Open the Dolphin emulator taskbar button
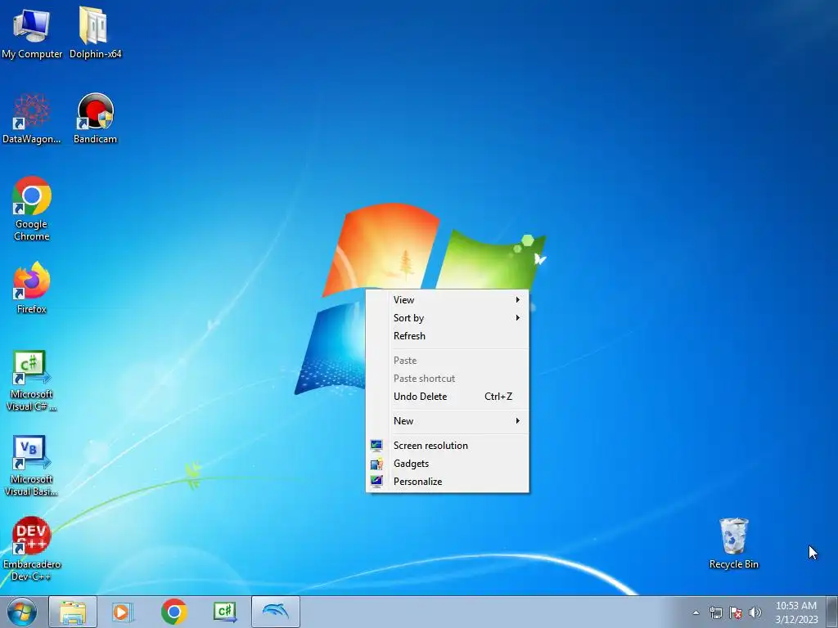The width and height of the screenshot is (838, 628). 276,612
